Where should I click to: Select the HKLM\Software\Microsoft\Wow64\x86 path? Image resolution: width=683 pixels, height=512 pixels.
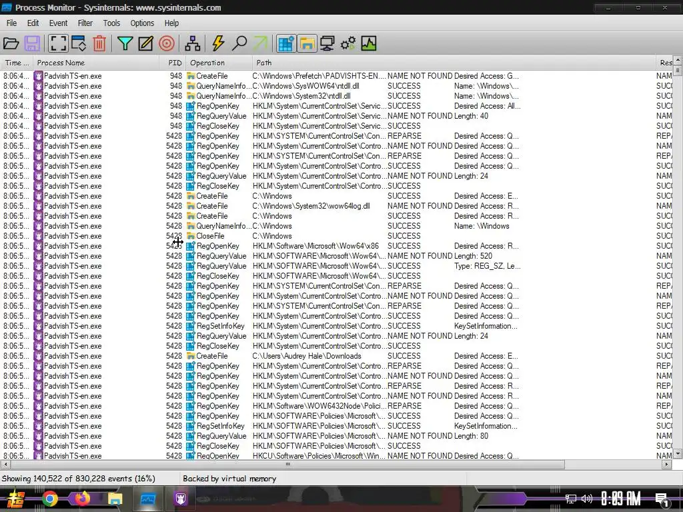tap(315, 246)
